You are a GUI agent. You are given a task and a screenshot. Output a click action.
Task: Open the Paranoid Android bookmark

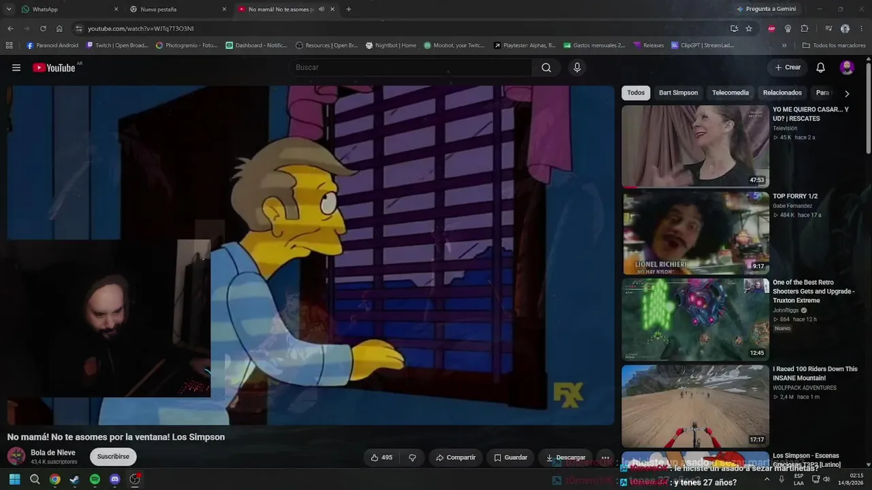tap(52, 46)
